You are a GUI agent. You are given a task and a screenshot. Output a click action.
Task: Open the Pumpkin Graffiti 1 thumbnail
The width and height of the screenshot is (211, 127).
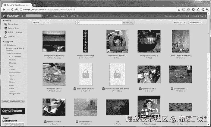point(149,41)
